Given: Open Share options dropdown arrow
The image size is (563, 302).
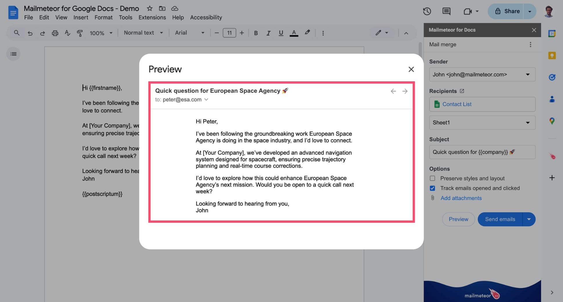Looking at the screenshot, I should point(530,11).
